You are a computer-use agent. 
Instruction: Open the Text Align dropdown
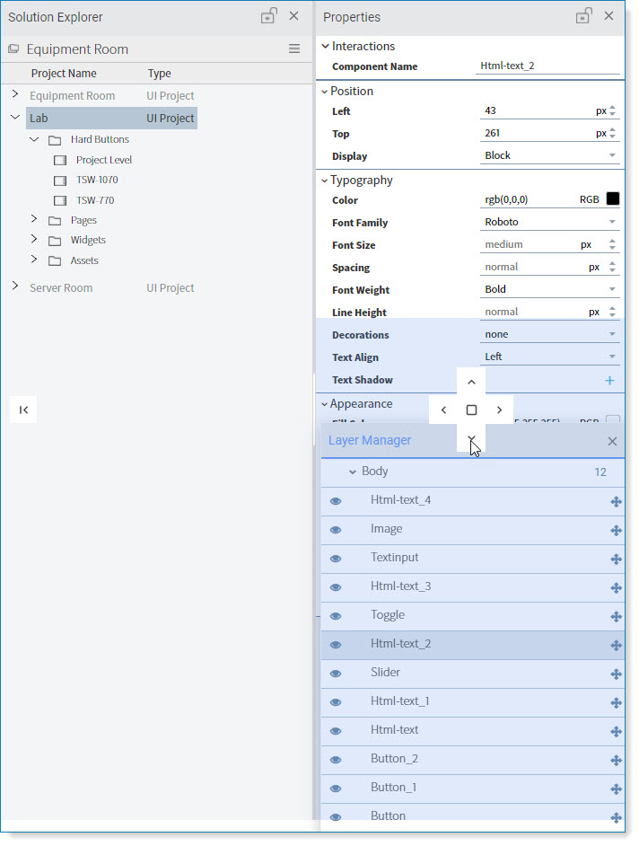(549, 357)
